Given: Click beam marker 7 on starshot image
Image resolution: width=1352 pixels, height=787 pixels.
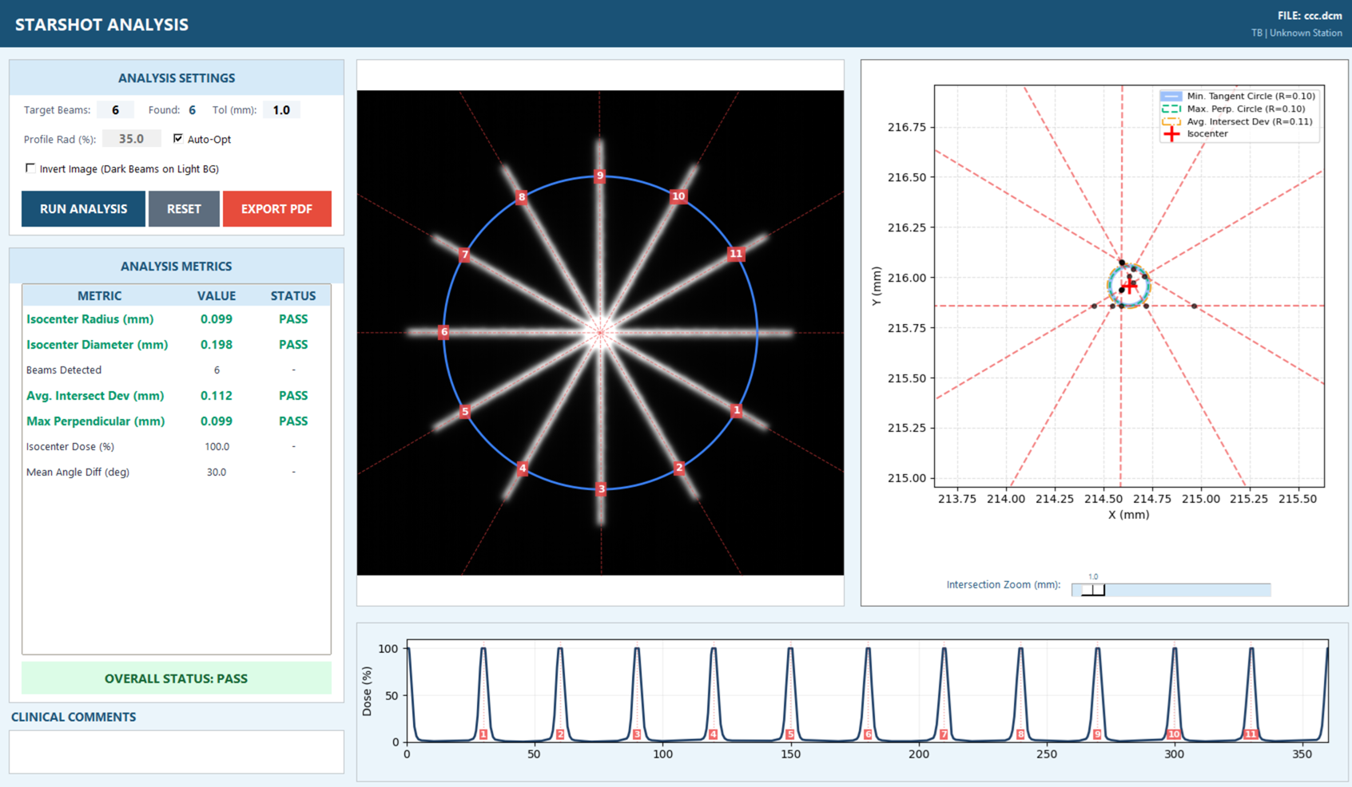Looking at the screenshot, I should (x=464, y=255).
